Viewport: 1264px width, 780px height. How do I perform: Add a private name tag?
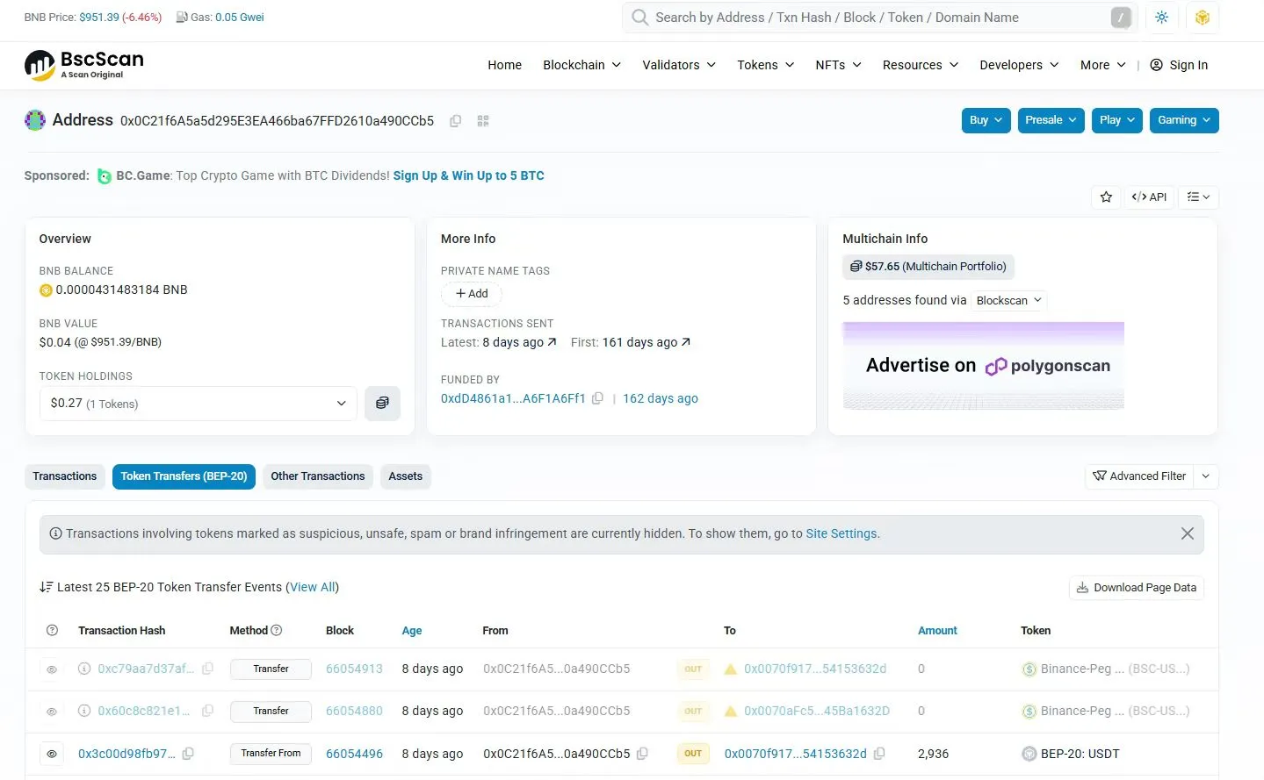(x=472, y=294)
